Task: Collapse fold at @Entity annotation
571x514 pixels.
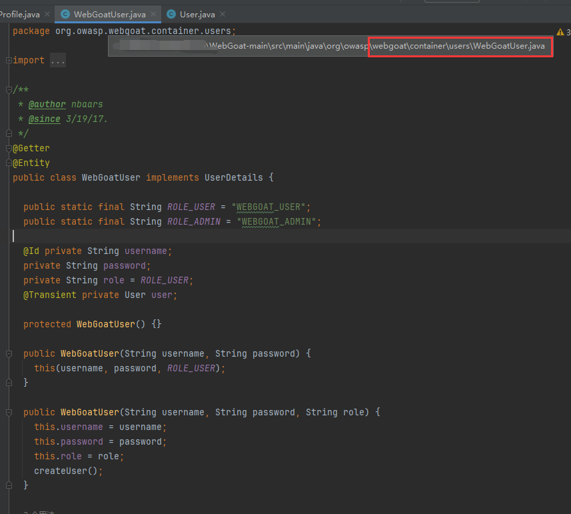Action: [x=9, y=163]
